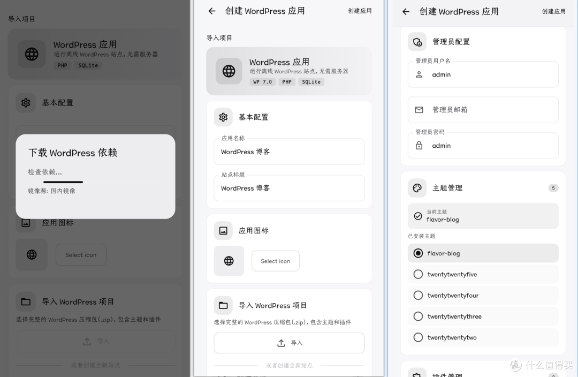Click the 导入 upload button in middle panel
The height and width of the screenshot is (377, 578).
pos(289,343)
